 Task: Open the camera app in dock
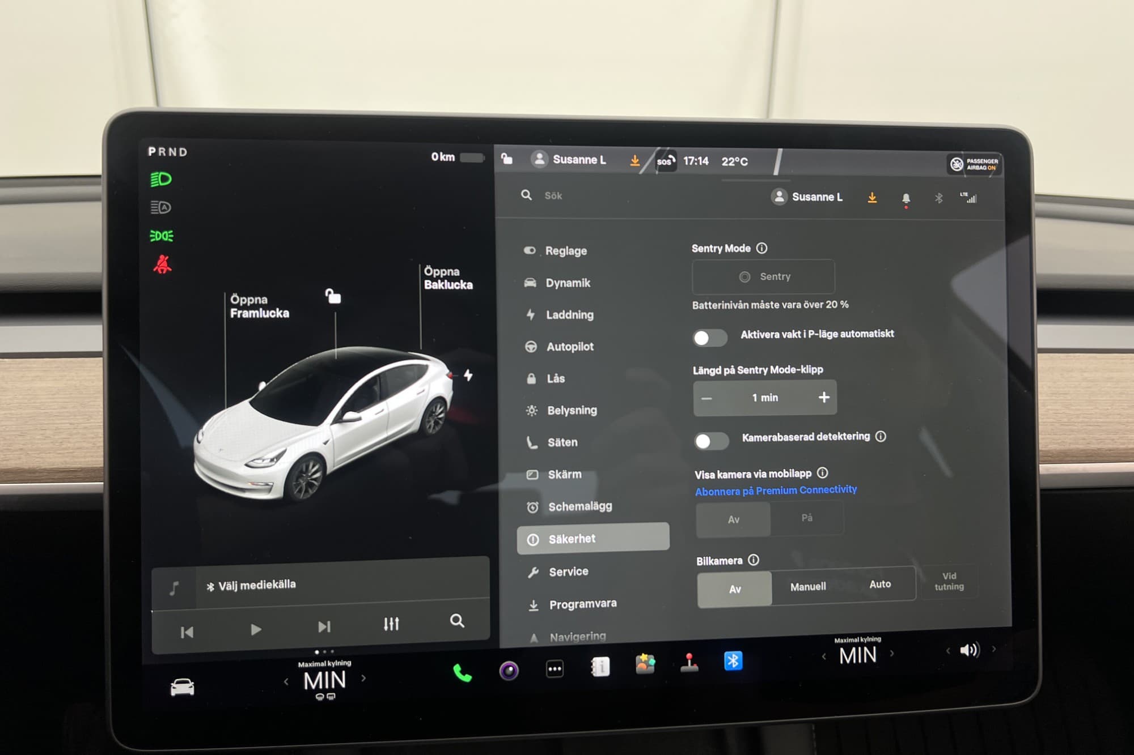click(x=509, y=671)
